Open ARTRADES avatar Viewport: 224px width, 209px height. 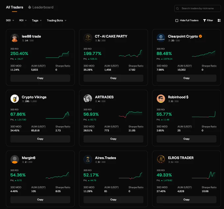88,99
